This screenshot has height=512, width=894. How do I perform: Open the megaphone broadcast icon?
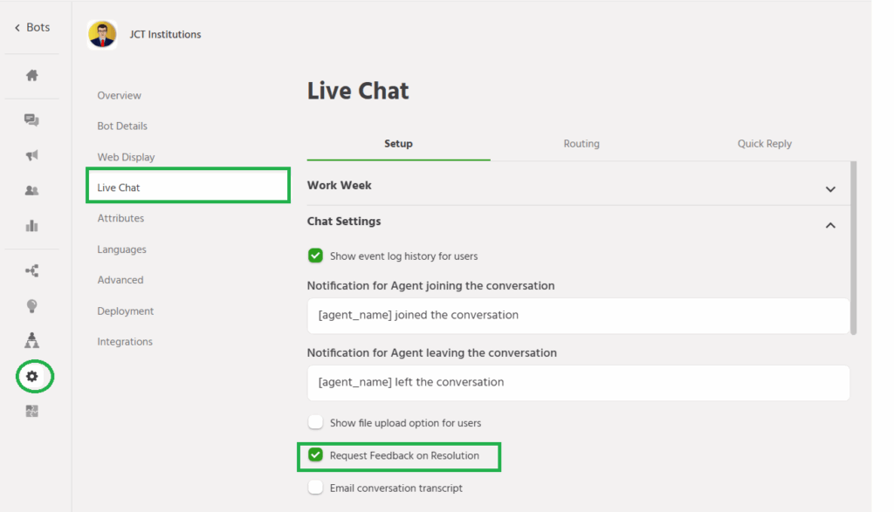pyautogui.click(x=32, y=155)
